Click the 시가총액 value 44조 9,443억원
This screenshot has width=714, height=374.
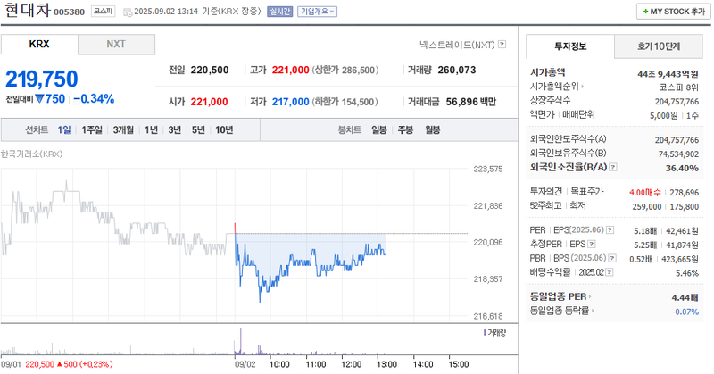pyautogui.click(x=668, y=74)
